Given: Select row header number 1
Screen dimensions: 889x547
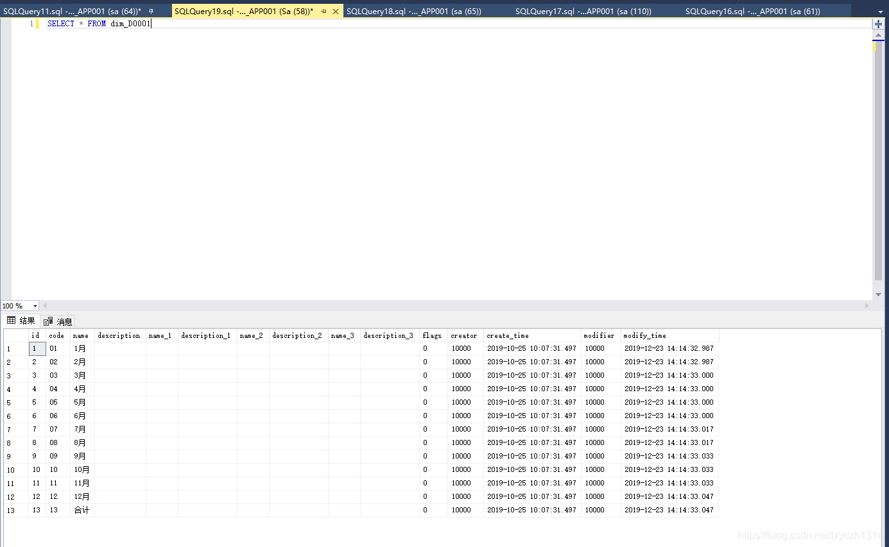Looking at the screenshot, I should pyautogui.click(x=16, y=349).
